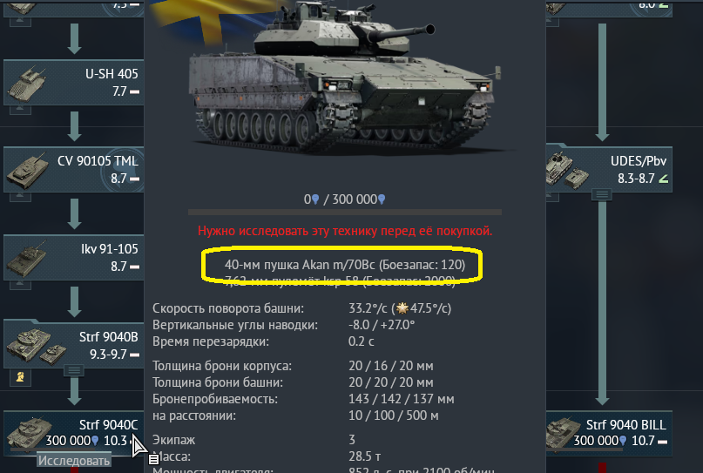Click the Ikv 91-105 tank icon
This screenshot has height=473, width=703.
(x=26, y=259)
